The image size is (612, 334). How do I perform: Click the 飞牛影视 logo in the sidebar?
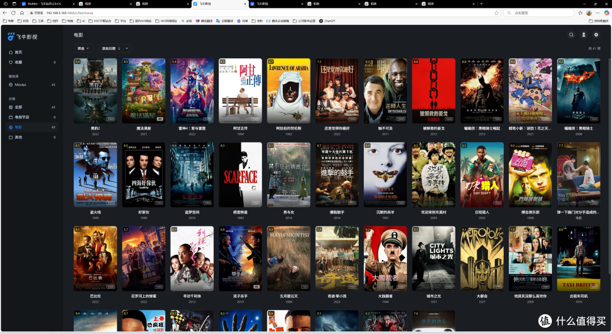click(23, 37)
